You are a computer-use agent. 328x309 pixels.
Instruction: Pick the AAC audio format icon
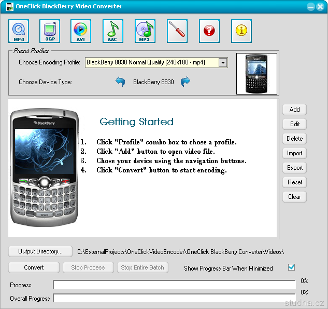tap(113, 31)
